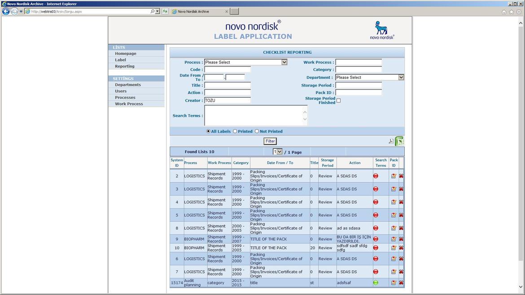Viewport: 525px width, 295px height.
Task: Click the Pack ID input field
Action: point(359,93)
